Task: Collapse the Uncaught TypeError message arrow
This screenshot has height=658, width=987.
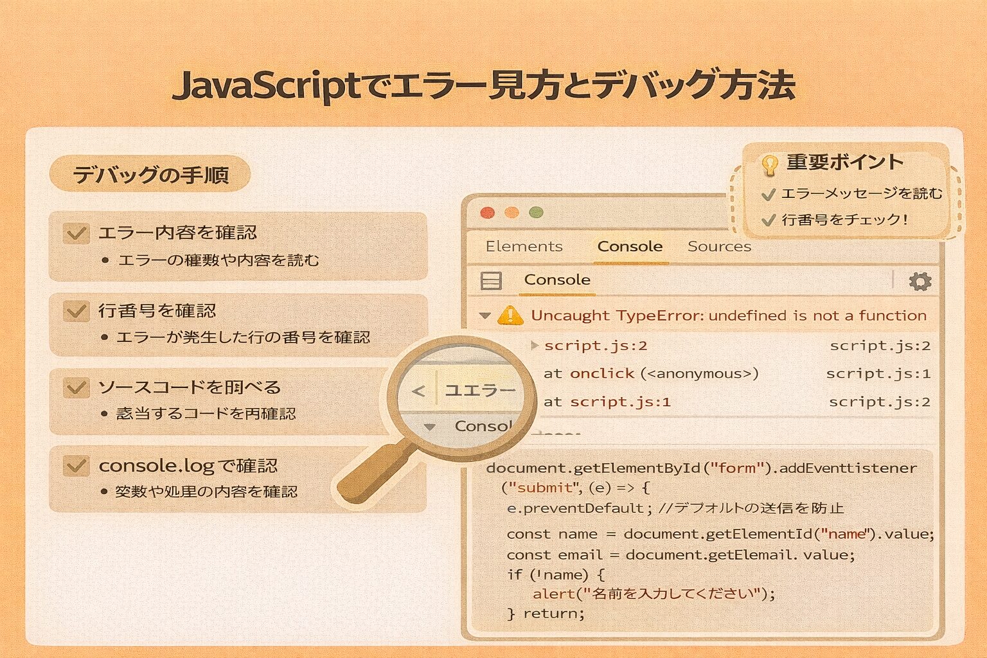Action: pyautogui.click(x=485, y=316)
